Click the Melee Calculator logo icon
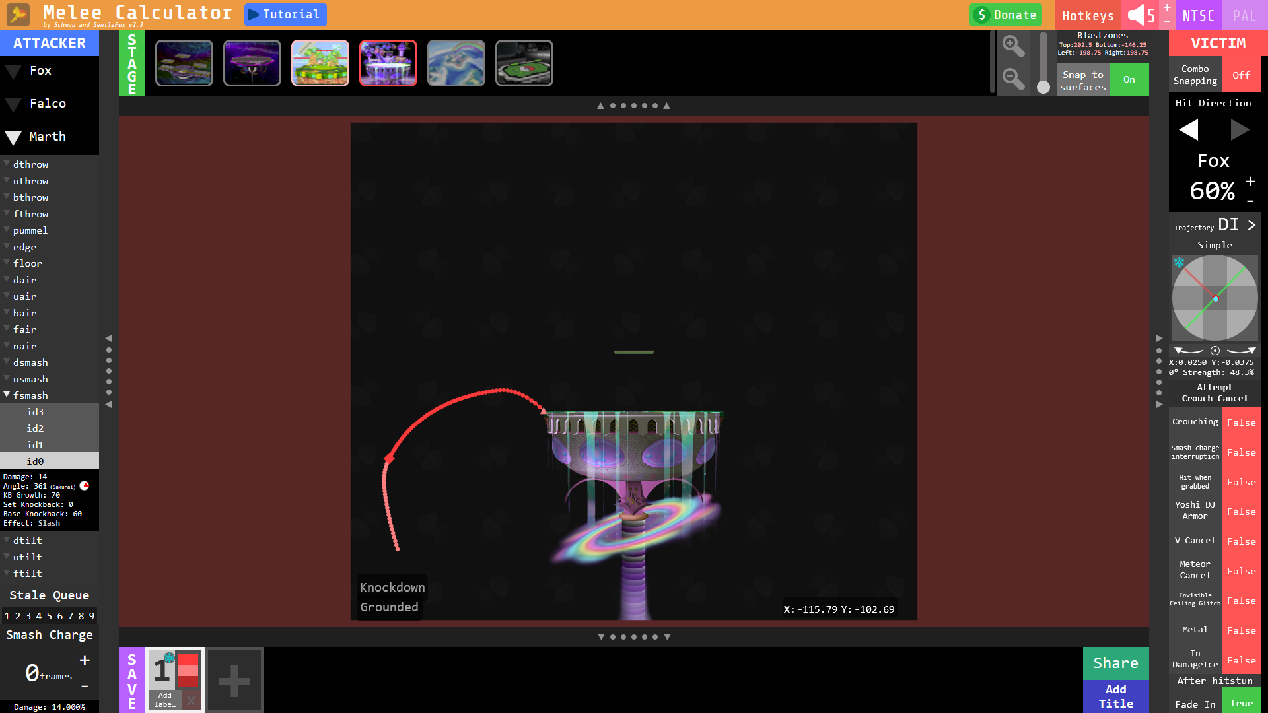1268x713 pixels. point(18,14)
